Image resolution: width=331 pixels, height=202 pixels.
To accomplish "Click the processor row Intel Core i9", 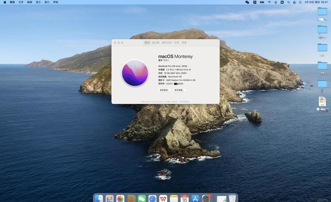I will (174, 69).
